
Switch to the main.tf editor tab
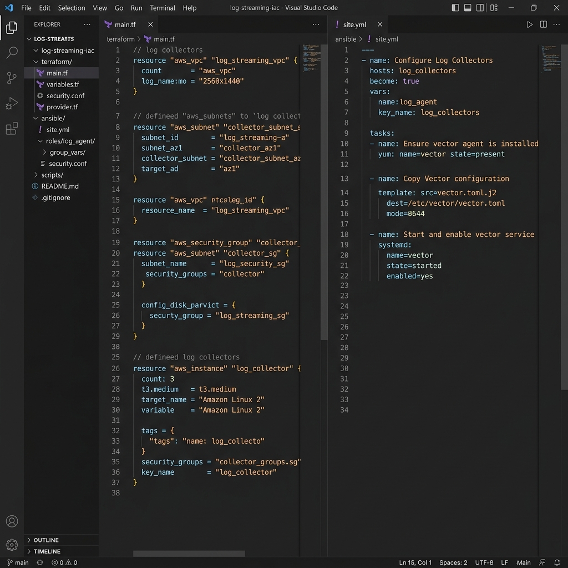coord(129,24)
